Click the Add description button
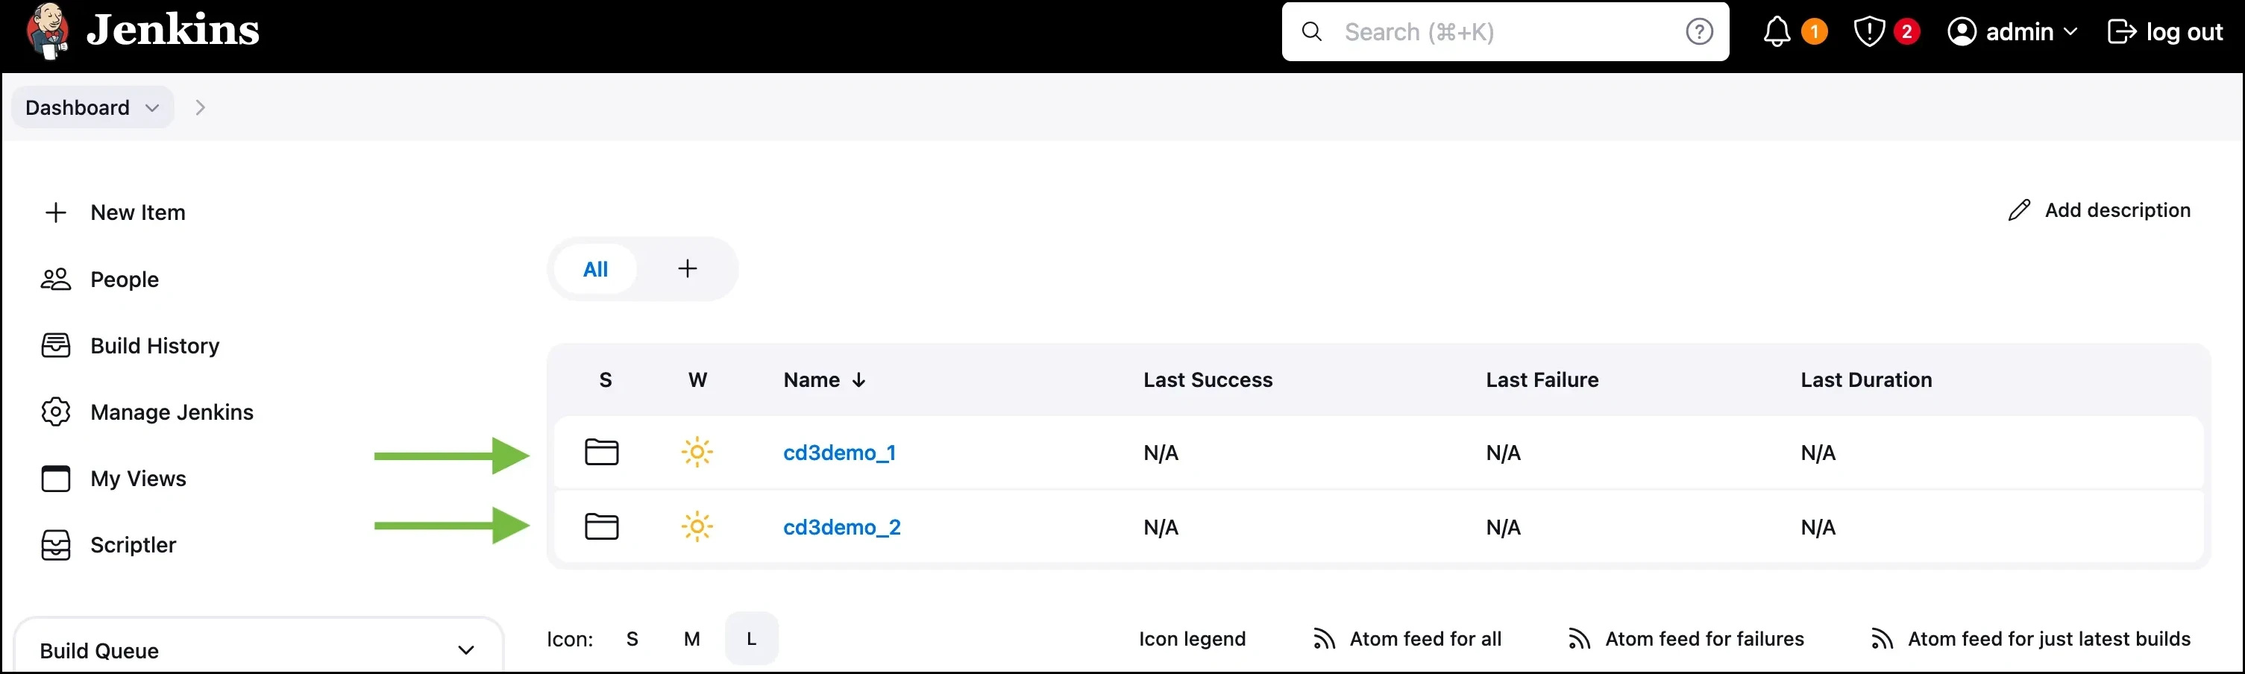This screenshot has width=2245, height=674. coord(2099,210)
